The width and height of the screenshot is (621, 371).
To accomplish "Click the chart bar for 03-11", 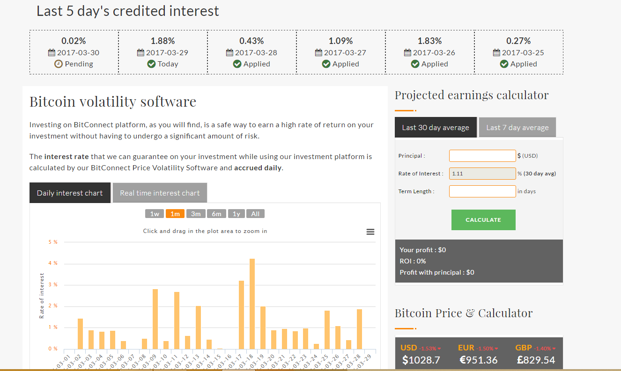I will pyautogui.click(x=177, y=320).
